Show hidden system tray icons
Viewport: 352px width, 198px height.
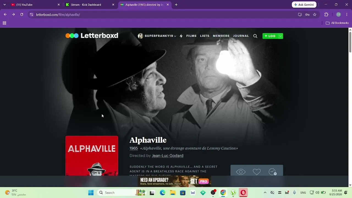(x=265, y=193)
